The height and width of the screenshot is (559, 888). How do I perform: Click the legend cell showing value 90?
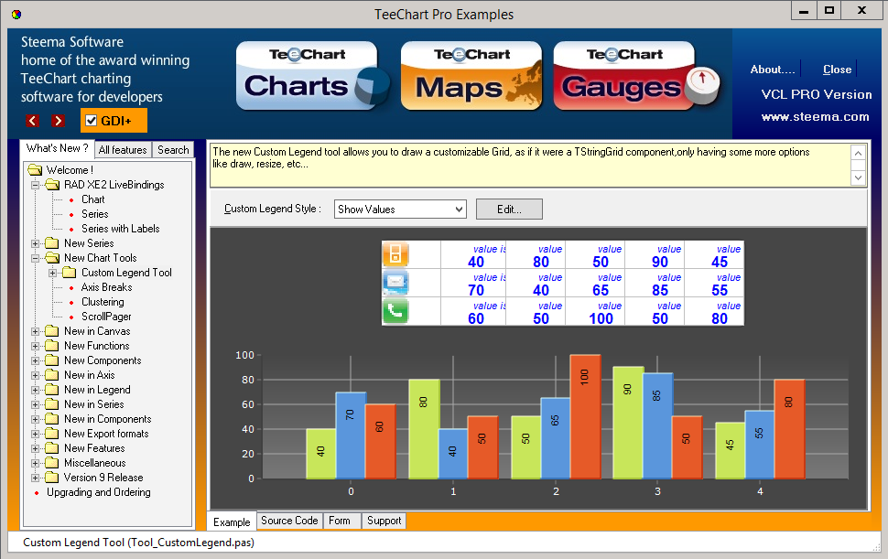655,254
